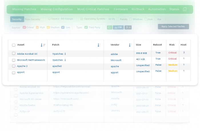Click the faded Microsoft 3D viewer row
This screenshot has width=200, height=131.
click(x=31, y=99)
